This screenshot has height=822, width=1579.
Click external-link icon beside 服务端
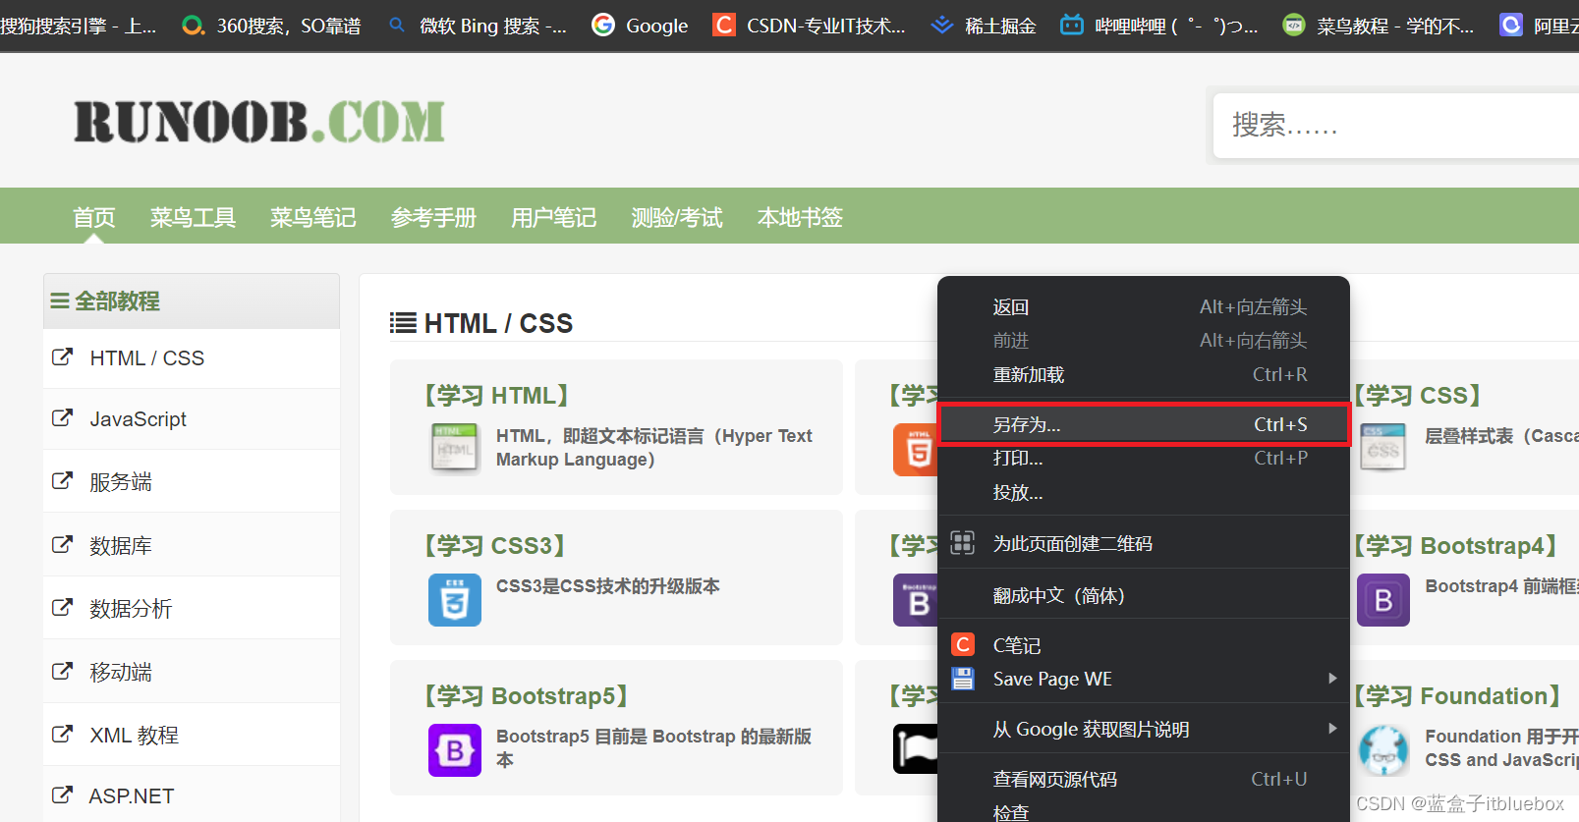[62, 480]
